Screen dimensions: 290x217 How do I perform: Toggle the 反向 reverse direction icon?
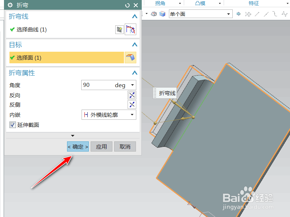click(x=132, y=95)
